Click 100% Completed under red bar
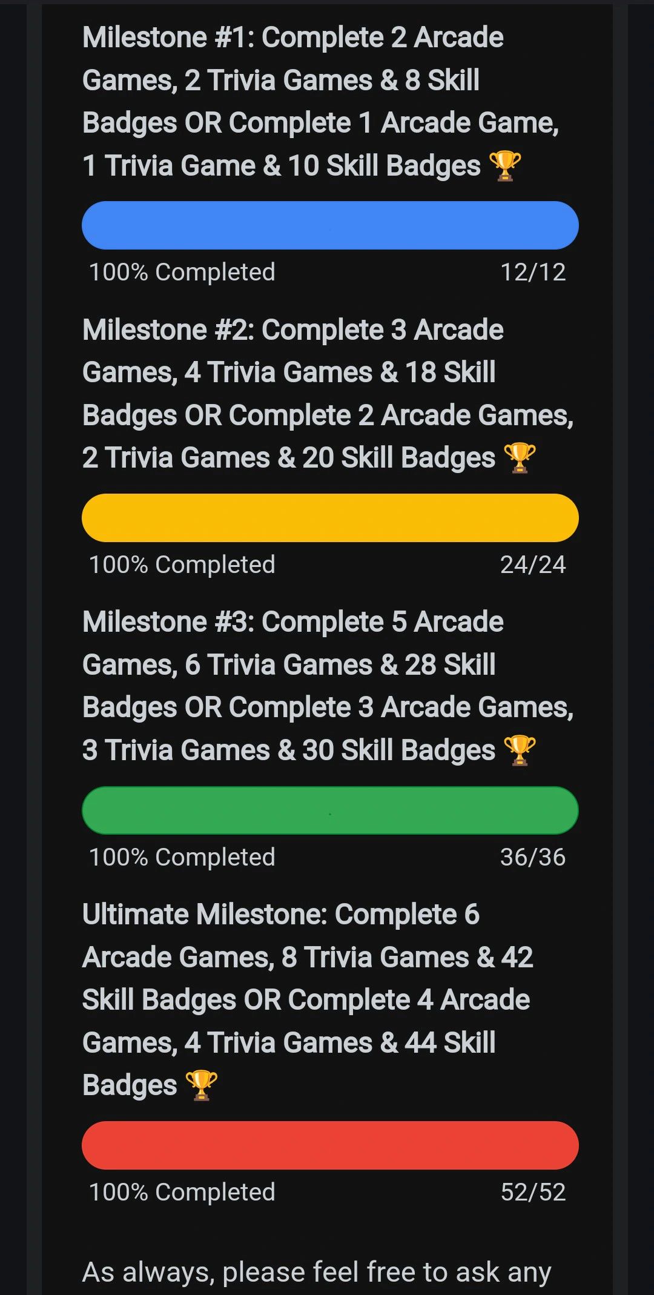The width and height of the screenshot is (654, 1295). (182, 1193)
